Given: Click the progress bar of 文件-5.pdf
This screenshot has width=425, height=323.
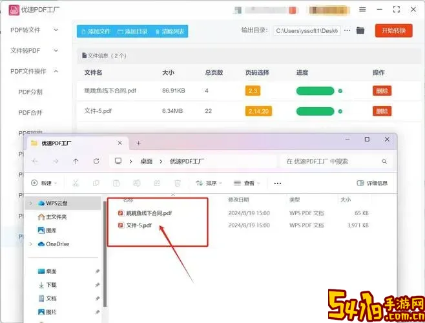Looking at the screenshot, I should [x=315, y=111].
